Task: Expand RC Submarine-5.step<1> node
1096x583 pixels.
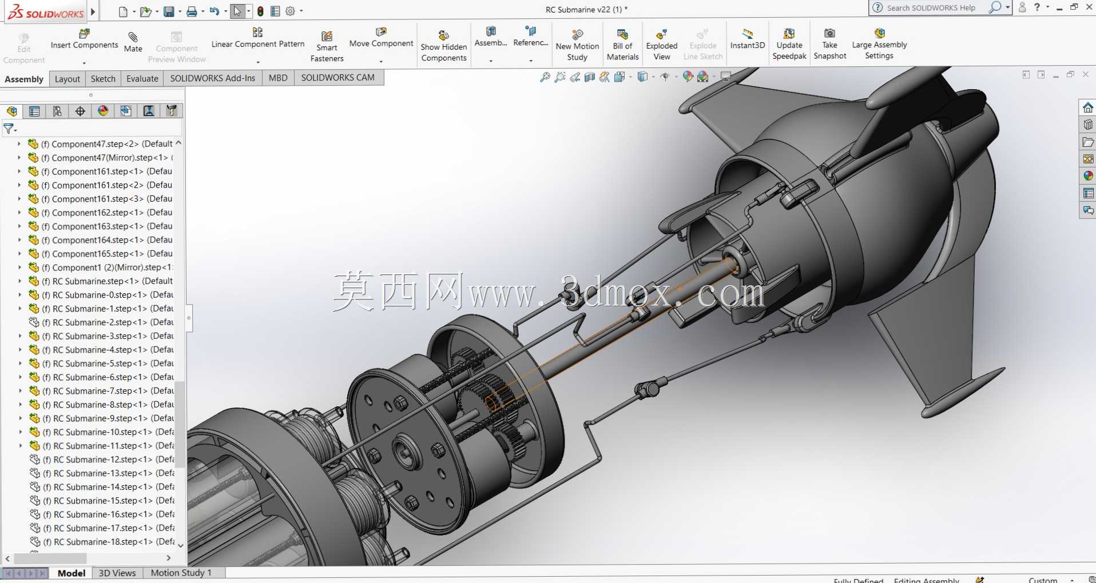Action: coord(19,364)
